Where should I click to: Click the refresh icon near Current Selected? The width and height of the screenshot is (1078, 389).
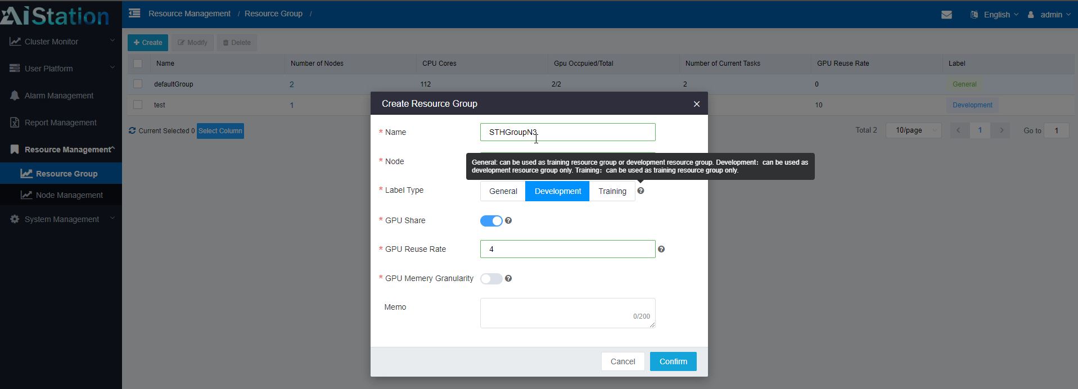(132, 130)
